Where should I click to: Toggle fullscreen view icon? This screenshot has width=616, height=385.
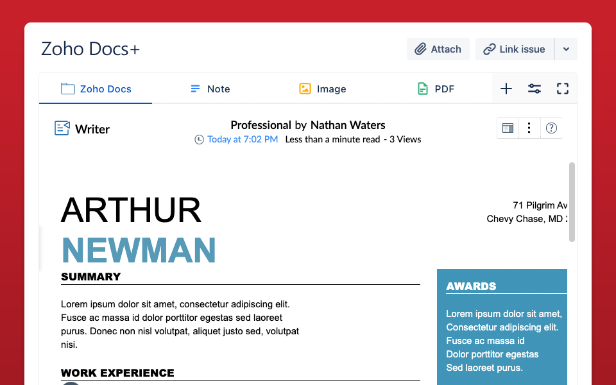[563, 89]
